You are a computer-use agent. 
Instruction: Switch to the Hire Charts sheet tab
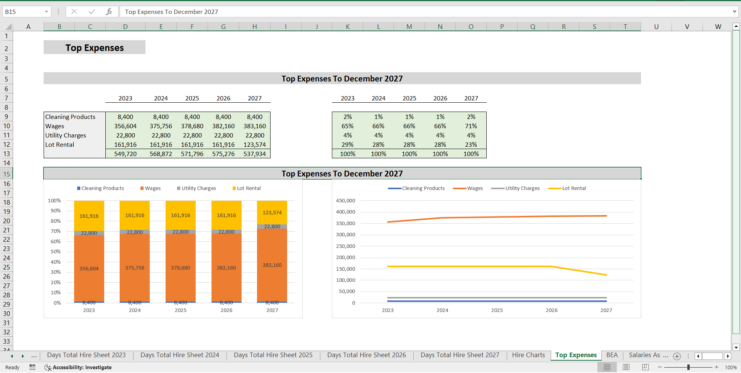(x=528, y=355)
